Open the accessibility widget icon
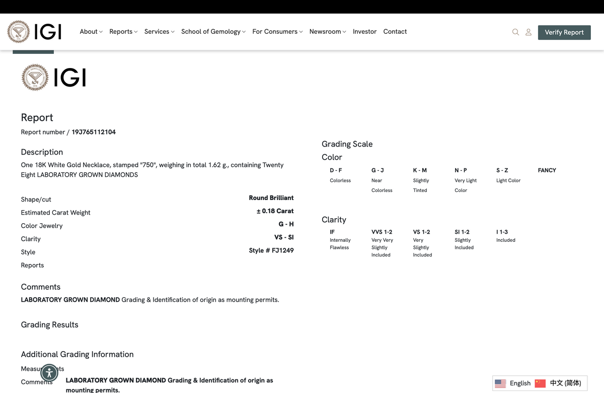 tap(49, 373)
